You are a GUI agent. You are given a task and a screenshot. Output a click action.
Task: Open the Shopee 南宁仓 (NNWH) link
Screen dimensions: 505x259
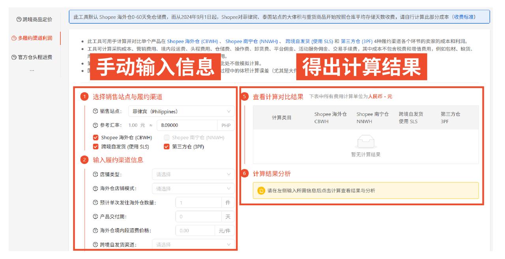pos(252,41)
